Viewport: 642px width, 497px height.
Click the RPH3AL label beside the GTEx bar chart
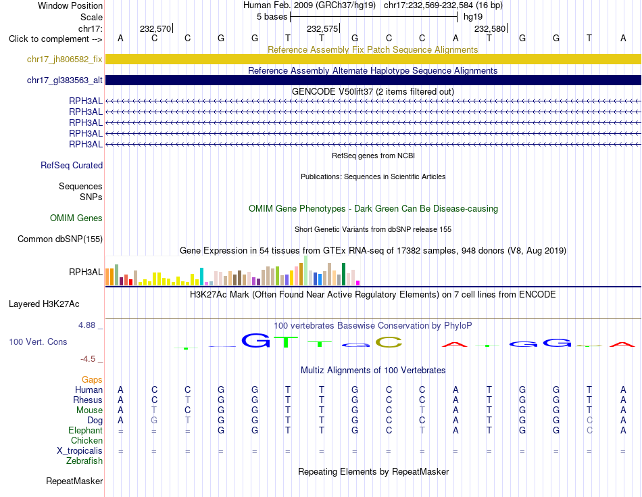[86, 272]
